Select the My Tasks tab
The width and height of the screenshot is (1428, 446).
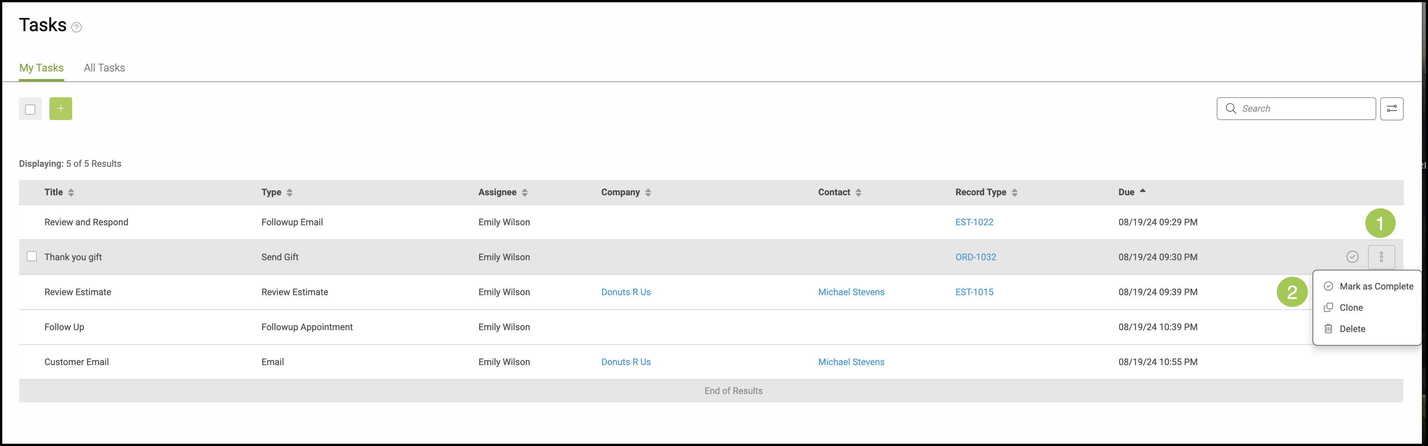41,68
